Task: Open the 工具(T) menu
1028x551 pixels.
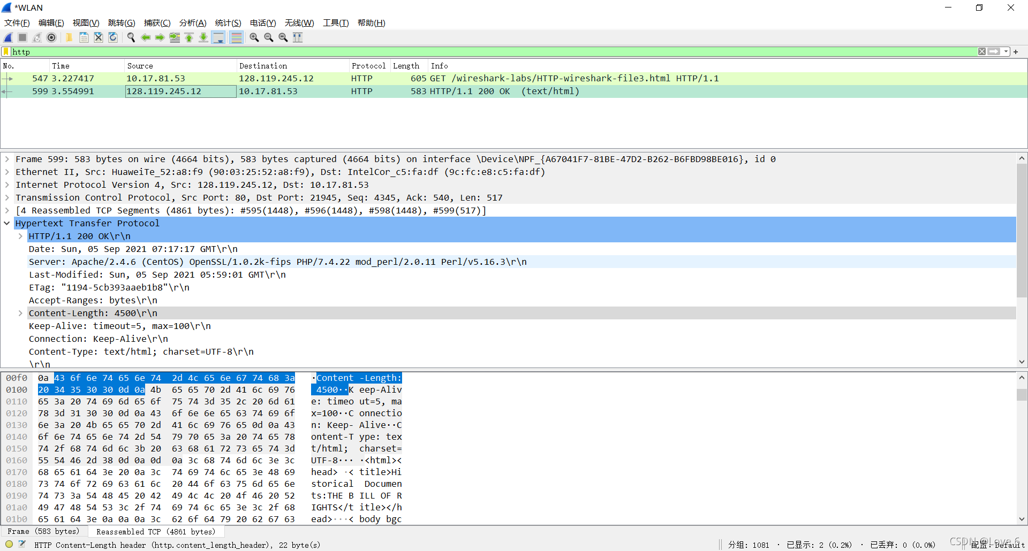Action: click(336, 23)
